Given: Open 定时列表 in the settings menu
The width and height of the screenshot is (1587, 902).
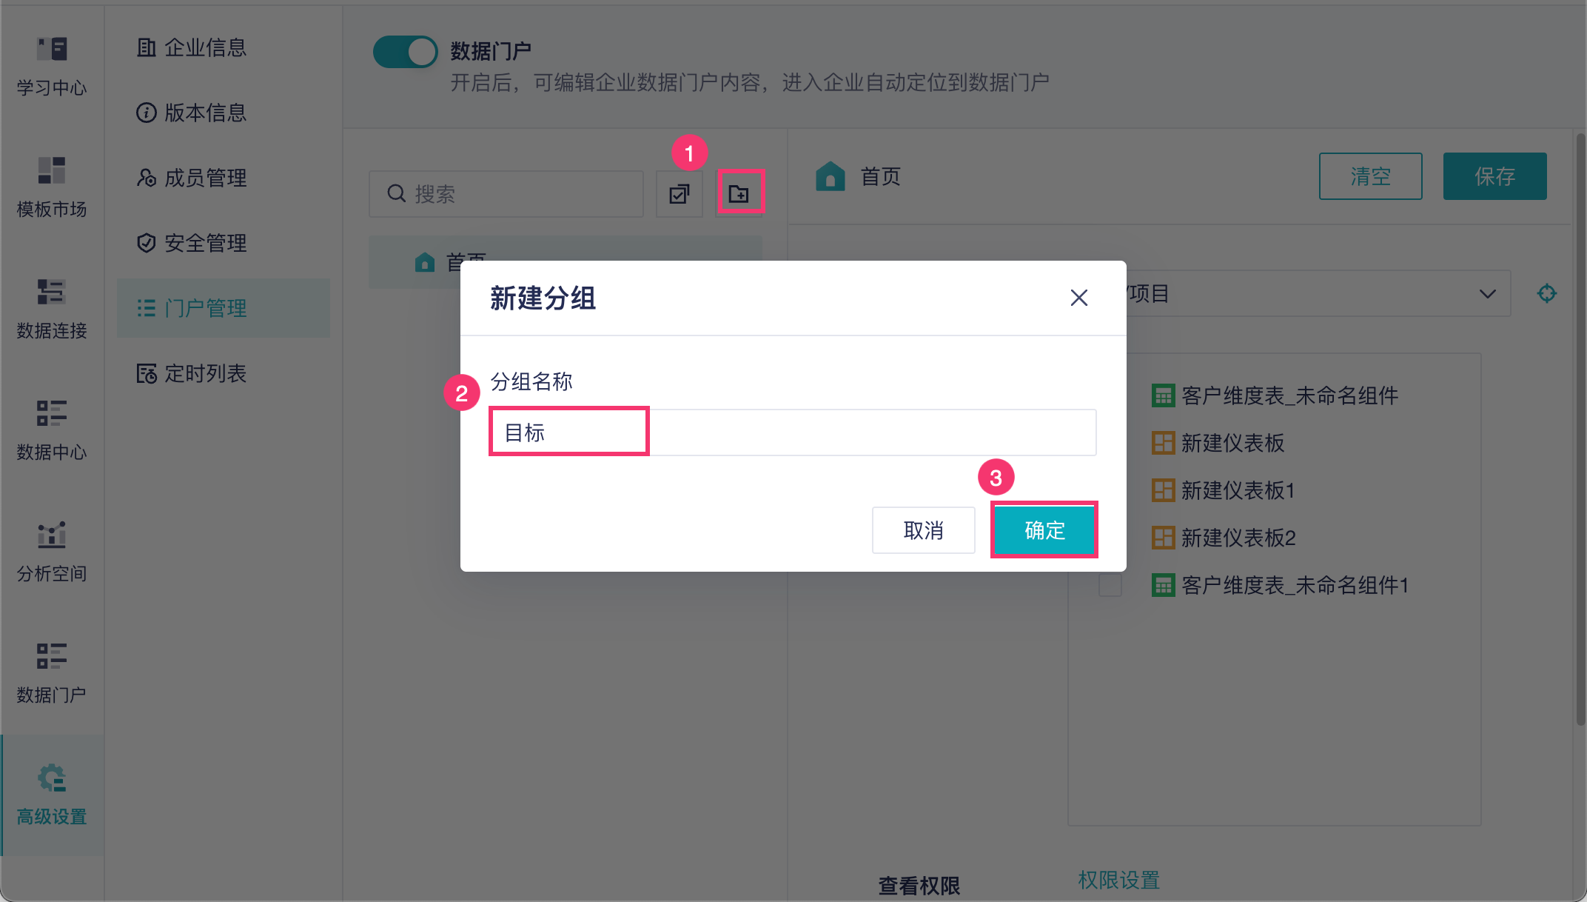Looking at the screenshot, I should pyautogui.click(x=205, y=373).
